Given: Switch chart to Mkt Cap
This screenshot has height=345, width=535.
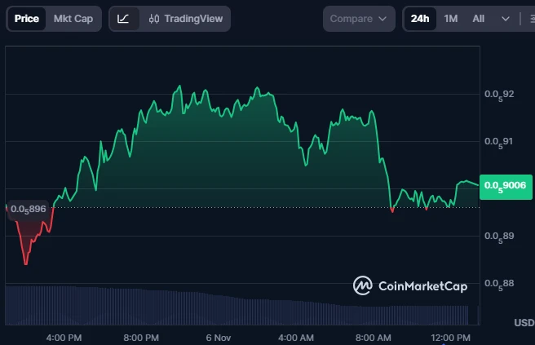Looking at the screenshot, I should point(73,19).
